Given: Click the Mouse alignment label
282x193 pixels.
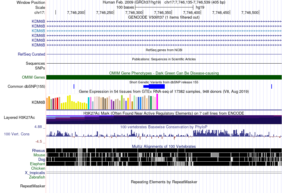Looking at the screenshot, I should pos(39,155).
